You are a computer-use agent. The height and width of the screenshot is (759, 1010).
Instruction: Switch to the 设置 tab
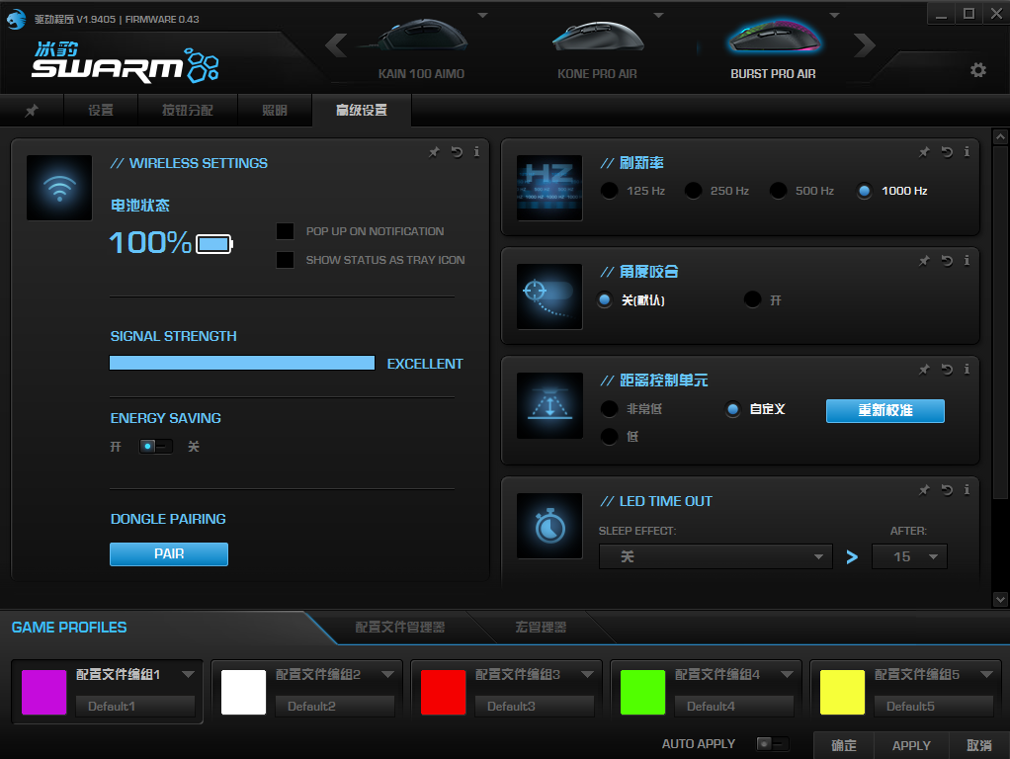pos(101,110)
